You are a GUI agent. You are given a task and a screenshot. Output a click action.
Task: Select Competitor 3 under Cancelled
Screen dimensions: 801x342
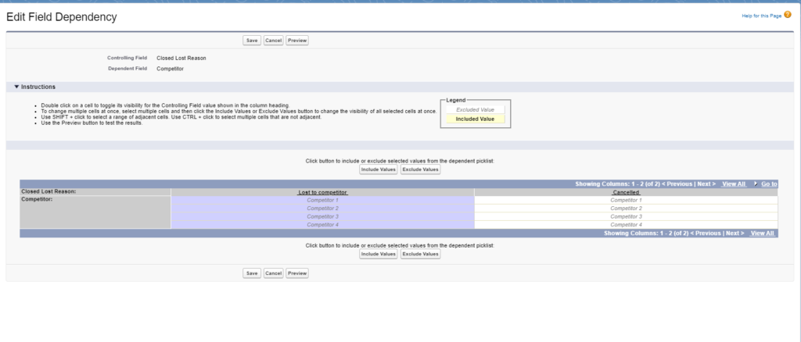pyautogui.click(x=626, y=216)
